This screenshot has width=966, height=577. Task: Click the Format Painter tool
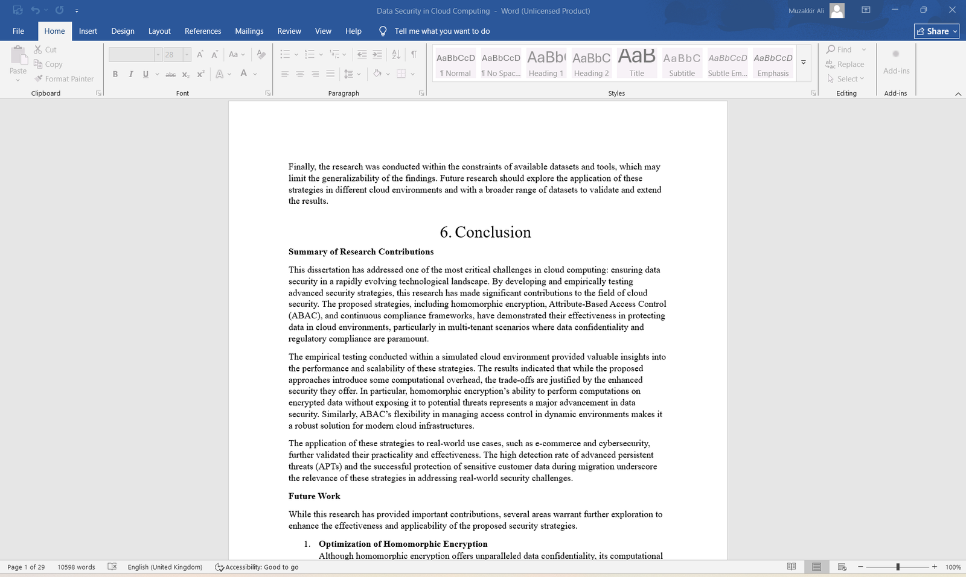click(64, 79)
